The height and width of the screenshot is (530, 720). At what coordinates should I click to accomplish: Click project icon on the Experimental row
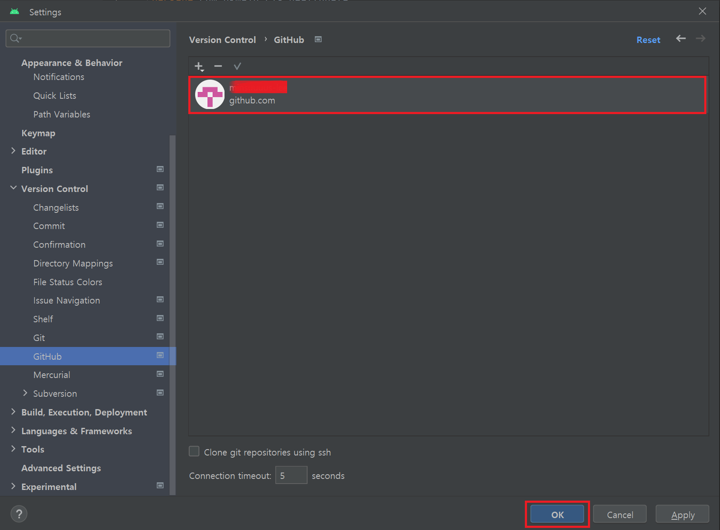pyautogui.click(x=160, y=485)
